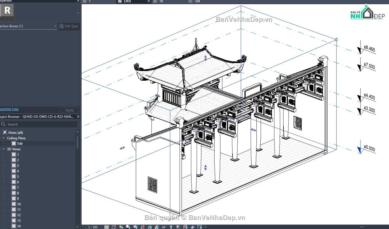Image resolution: width=389 pixels, height=229 pixels.
Task: Select the Trệt ceiling plan
Action: tap(20, 143)
